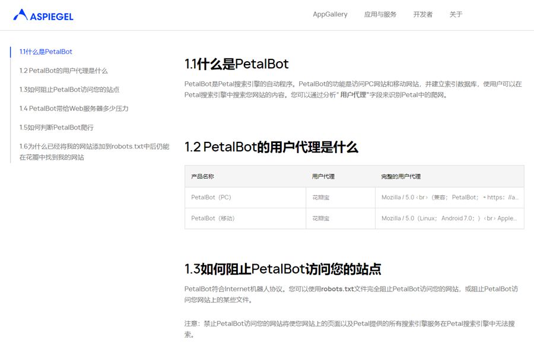Open sidebar link 1.3如何阻止PetalBot访问您的站点
This screenshot has height=346, width=534.
click(x=69, y=90)
